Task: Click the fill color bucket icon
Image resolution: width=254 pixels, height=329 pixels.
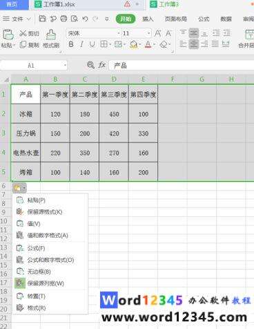Action: point(133,44)
